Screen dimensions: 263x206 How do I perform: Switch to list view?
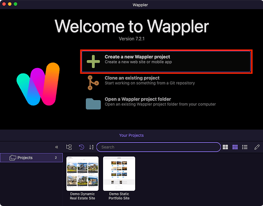245,147
